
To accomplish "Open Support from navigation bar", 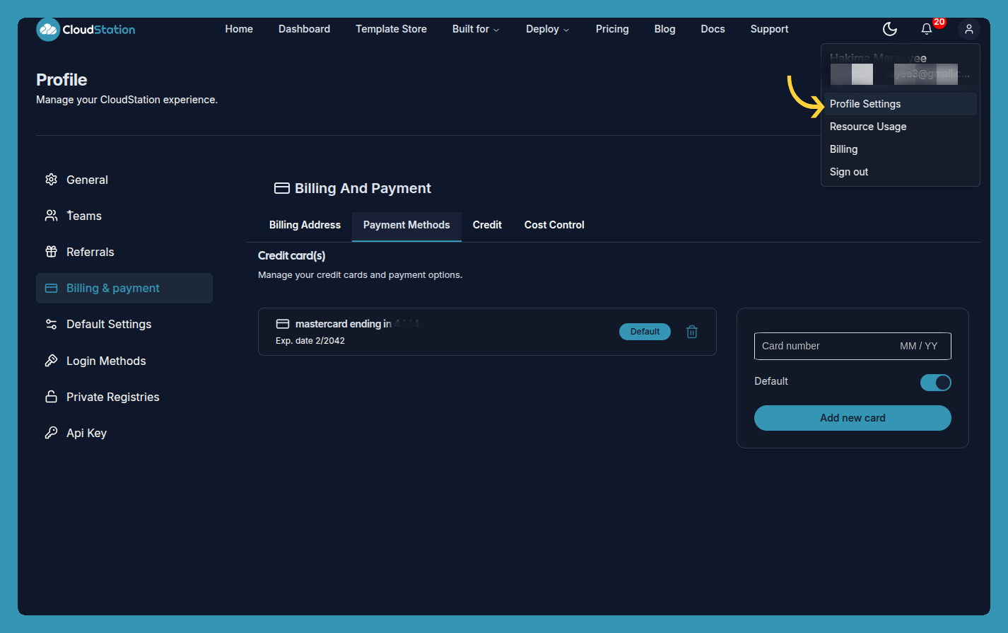I will coord(769,29).
